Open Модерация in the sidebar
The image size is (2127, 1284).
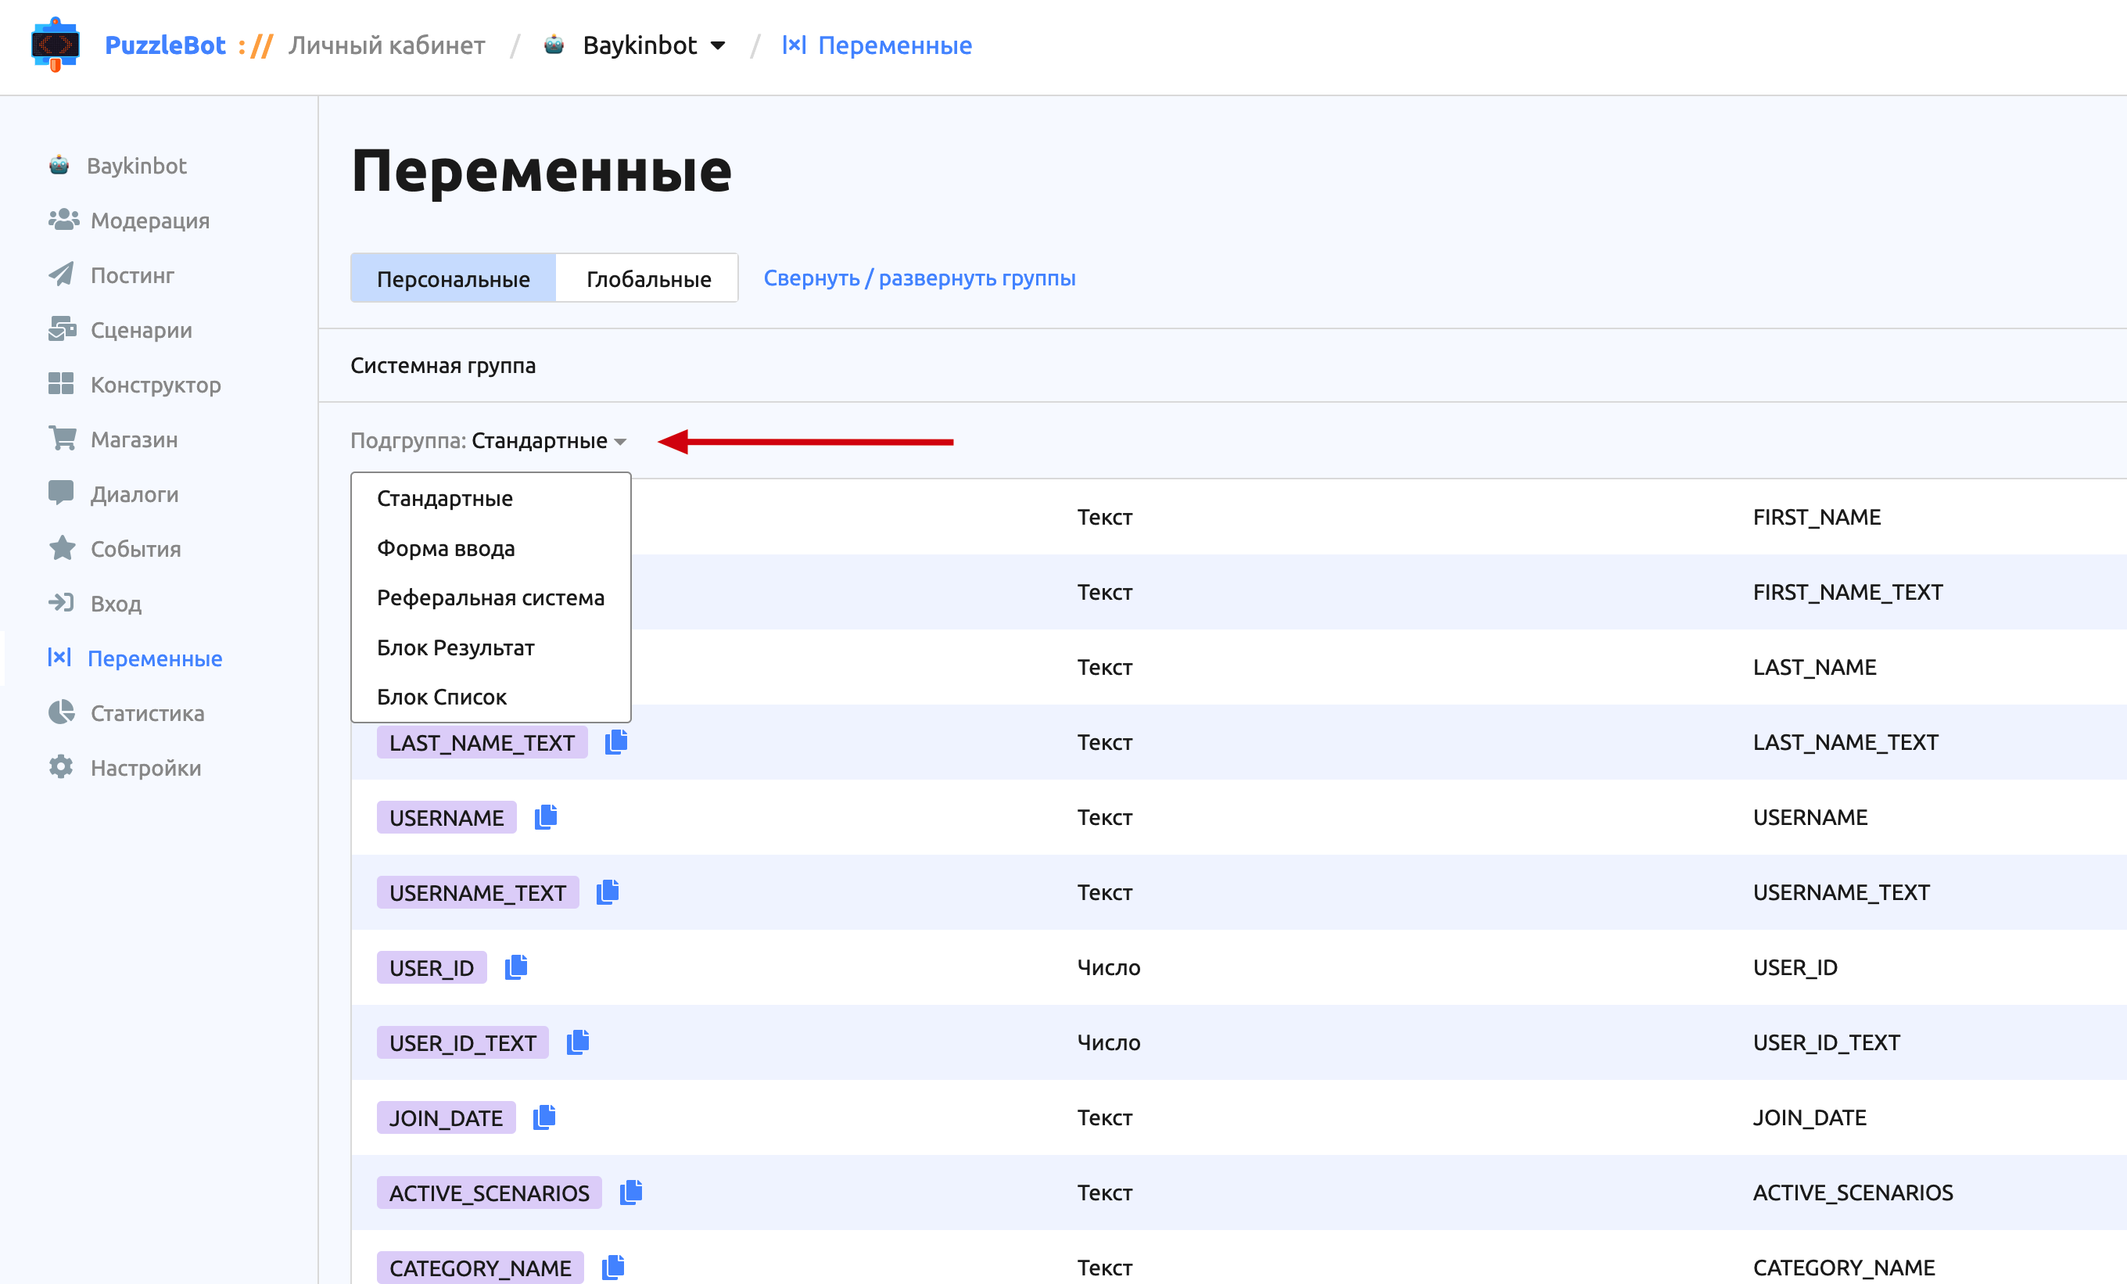click(130, 221)
